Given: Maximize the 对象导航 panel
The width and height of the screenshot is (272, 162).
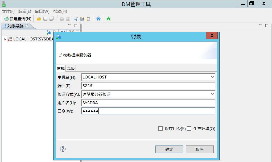Looking at the screenshot, I should coord(76,26).
